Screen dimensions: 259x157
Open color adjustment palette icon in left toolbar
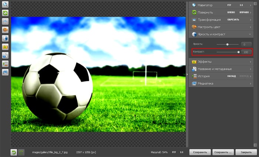[6, 30]
